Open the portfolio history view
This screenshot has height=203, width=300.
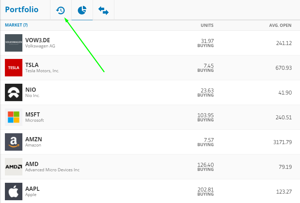point(60,10)
